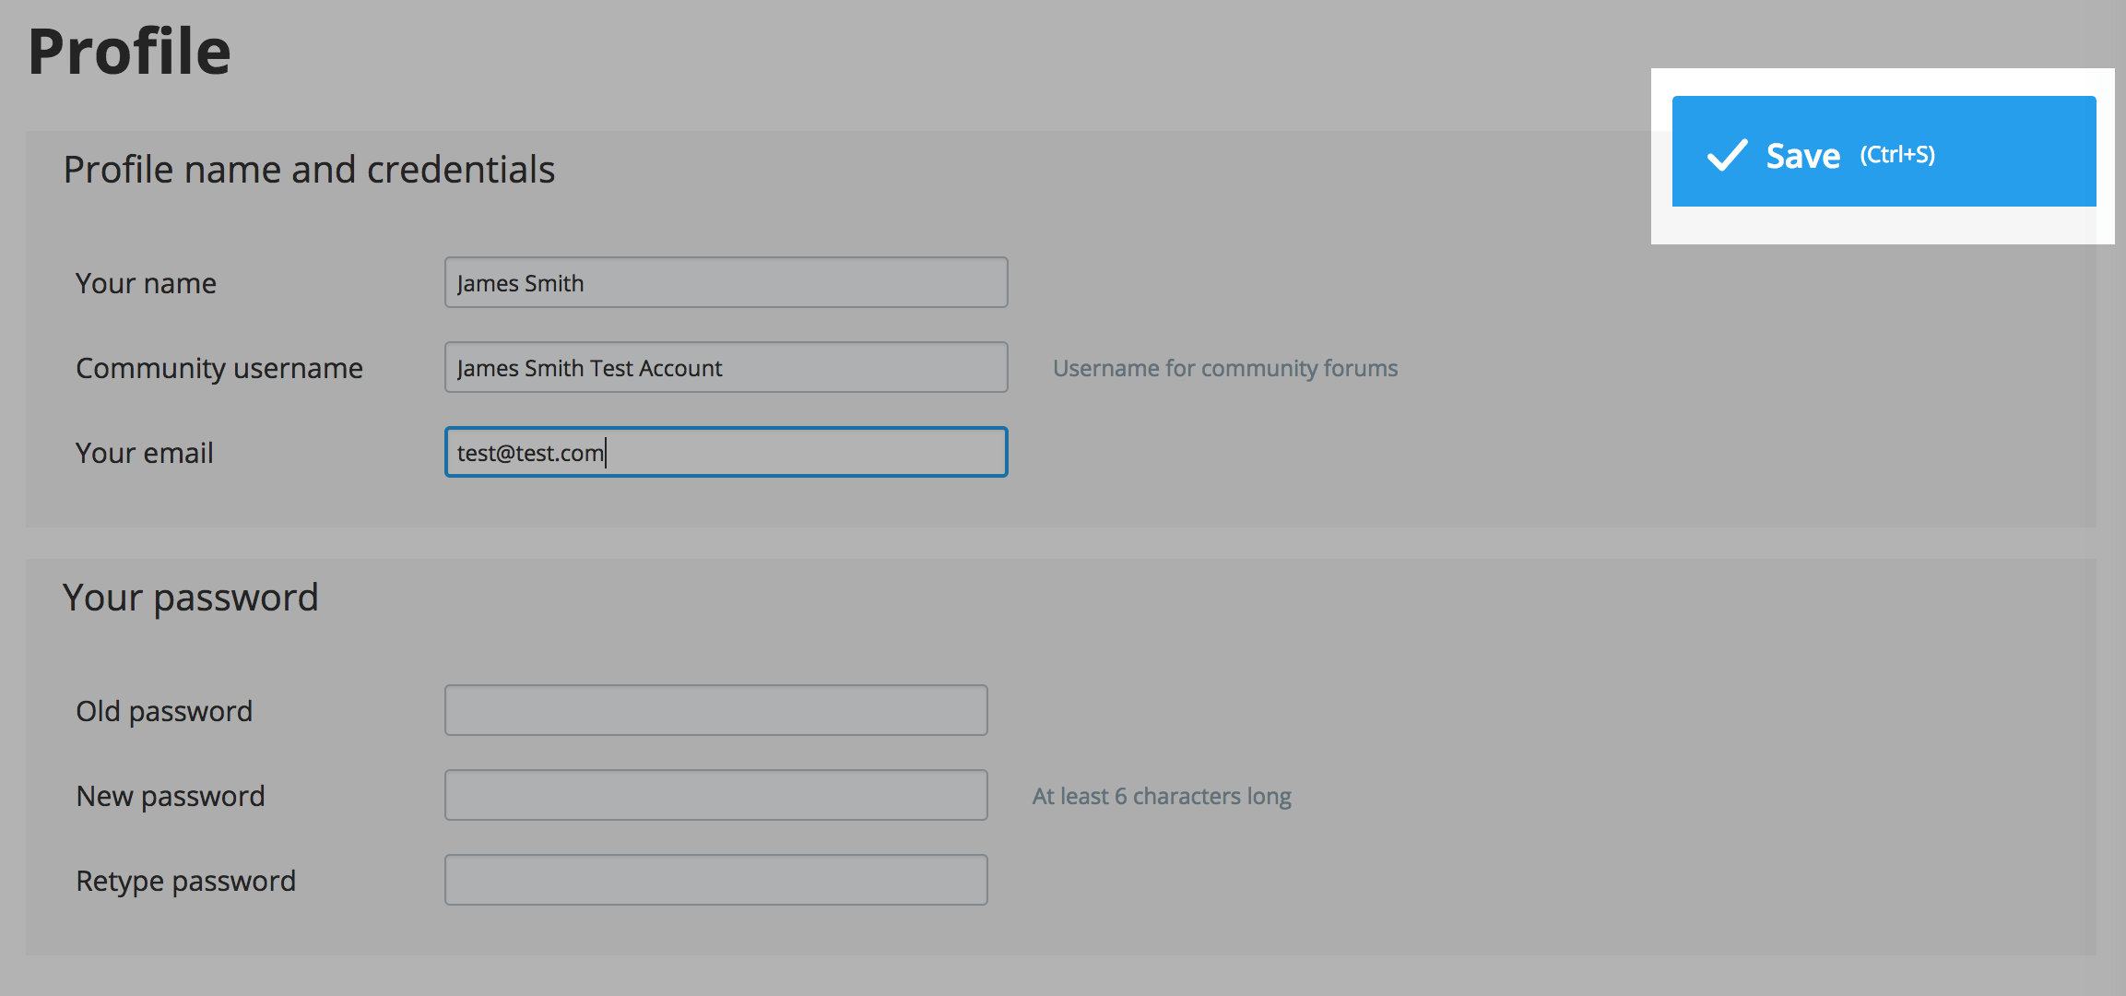Click the Community username label
The width and height of the screenshot is (2126, 996).
(219, 367)
